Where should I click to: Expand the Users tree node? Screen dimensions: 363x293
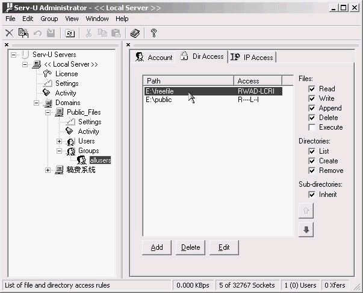pos(59,141)
